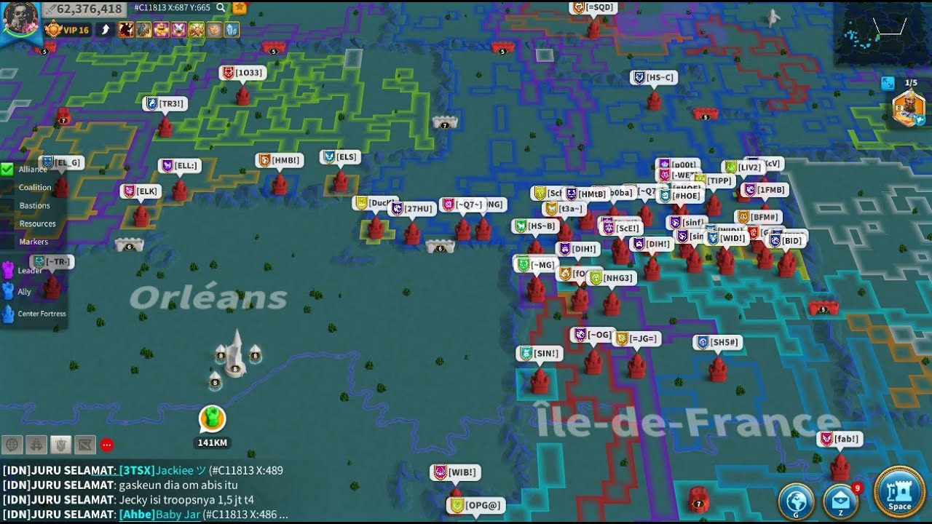Open the globe chat channel icon
The height and width of the screenshot is (524, 932).
[12, 444]
